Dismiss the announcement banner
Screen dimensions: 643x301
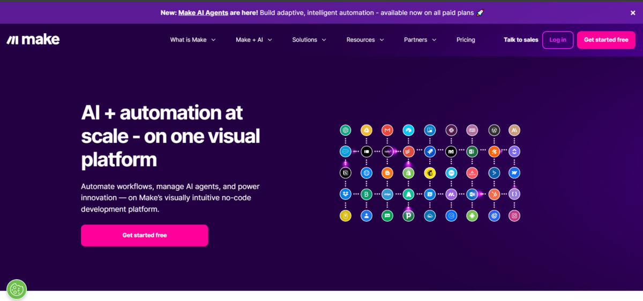tap(633, 12)
